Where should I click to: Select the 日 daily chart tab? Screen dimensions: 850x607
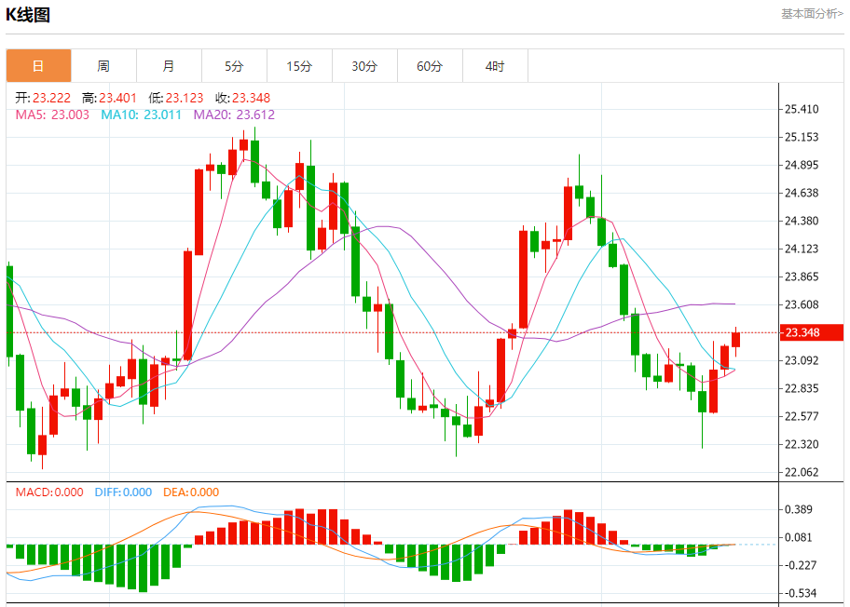38,66
